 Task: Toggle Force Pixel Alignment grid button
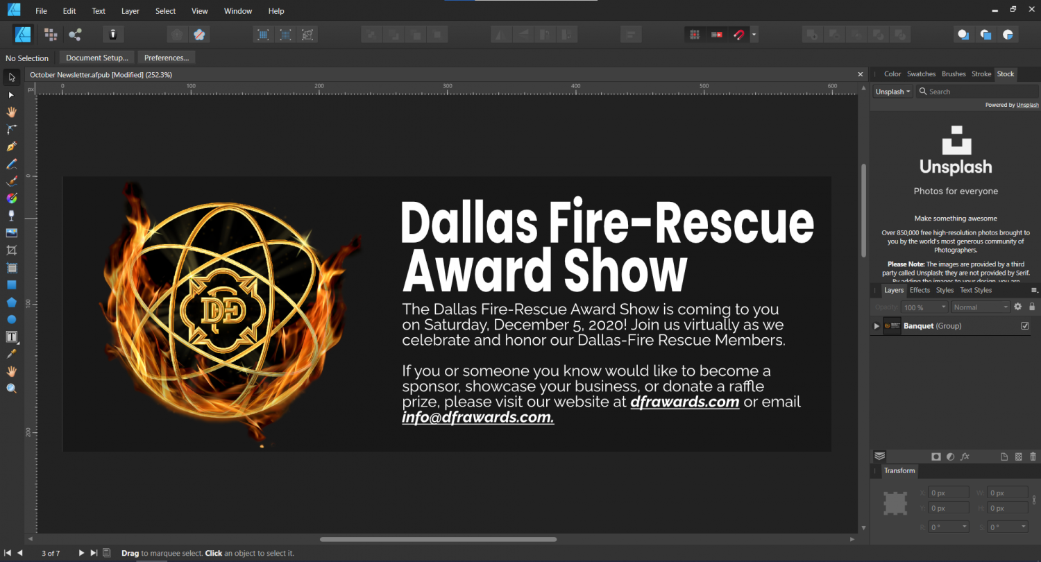(x=694, y=34)
